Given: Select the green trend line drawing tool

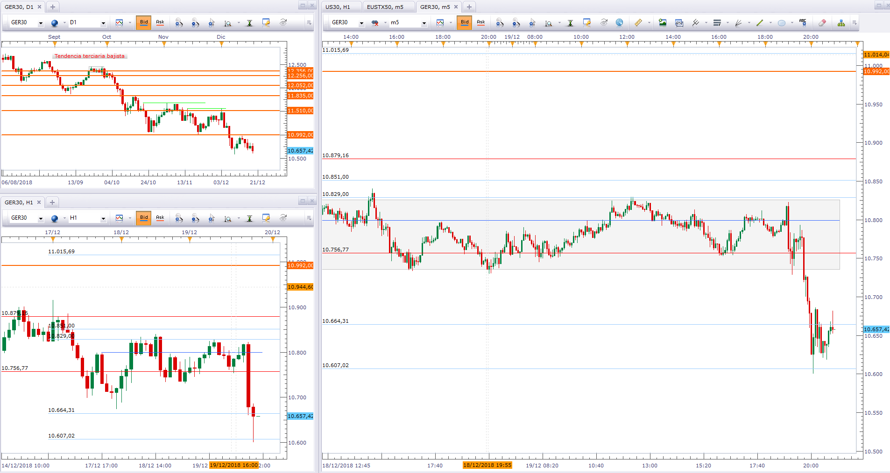Looking at the screenshot, I should coord(760,22).
